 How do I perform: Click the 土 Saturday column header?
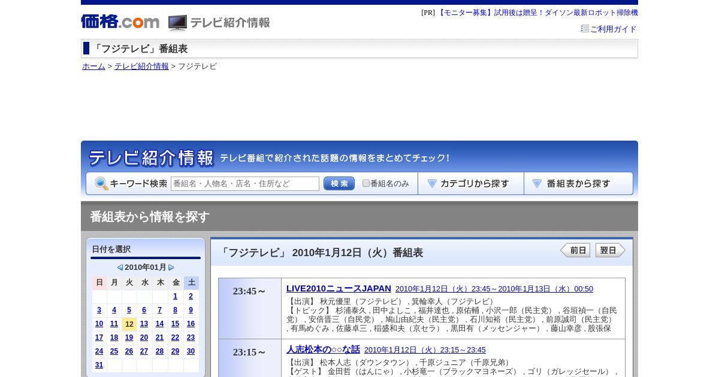(x=191, y=282)
